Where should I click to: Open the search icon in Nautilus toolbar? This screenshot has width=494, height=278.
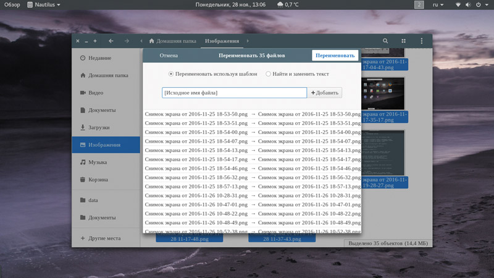click(385, 41)
